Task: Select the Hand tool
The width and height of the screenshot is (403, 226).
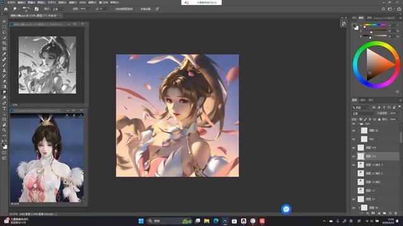Action: pos(4,125)
